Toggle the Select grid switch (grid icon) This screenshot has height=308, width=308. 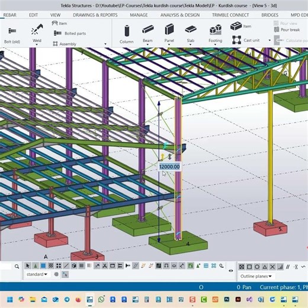[82, 266]
